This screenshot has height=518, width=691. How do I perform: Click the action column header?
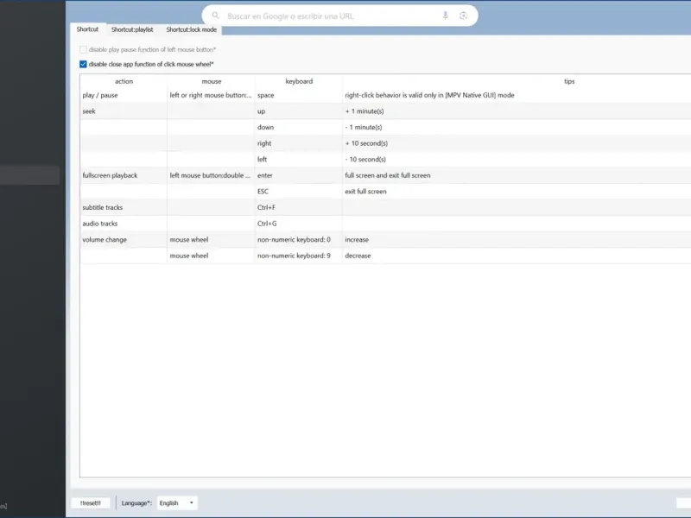click(x=124, y=81)
